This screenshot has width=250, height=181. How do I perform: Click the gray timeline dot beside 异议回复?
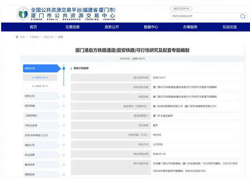point(64,155)
